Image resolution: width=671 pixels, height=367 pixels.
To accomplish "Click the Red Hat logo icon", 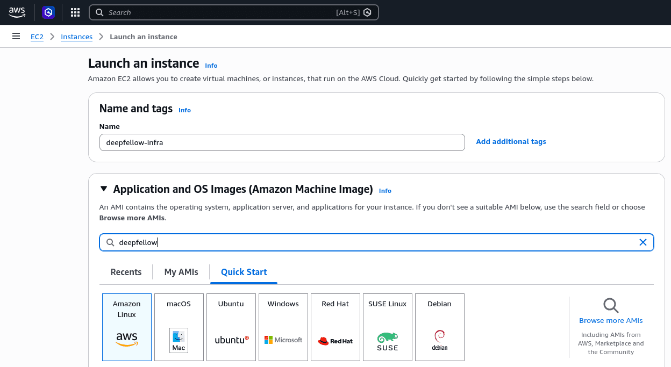I will [x=335, y=341].
